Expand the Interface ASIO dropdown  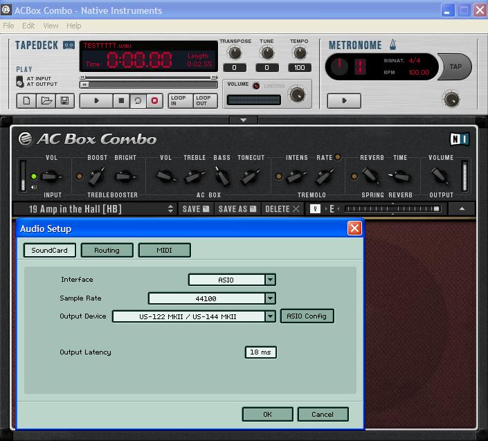270,280
